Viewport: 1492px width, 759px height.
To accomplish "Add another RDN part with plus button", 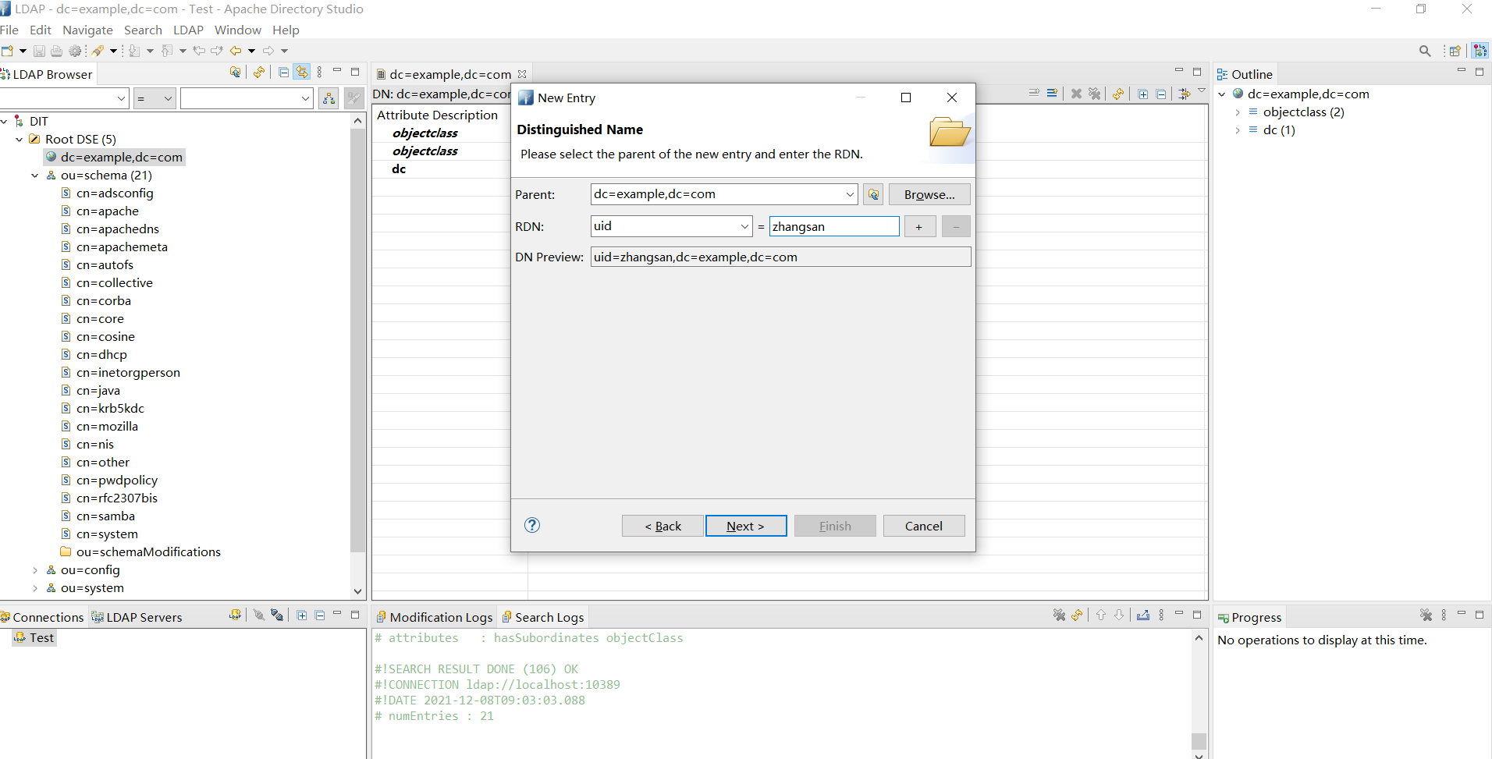I will point(920,226).
